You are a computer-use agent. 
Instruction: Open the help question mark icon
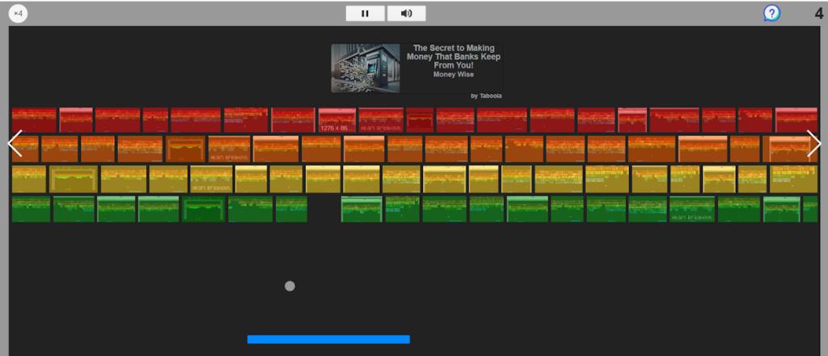[x=771, y=13]
